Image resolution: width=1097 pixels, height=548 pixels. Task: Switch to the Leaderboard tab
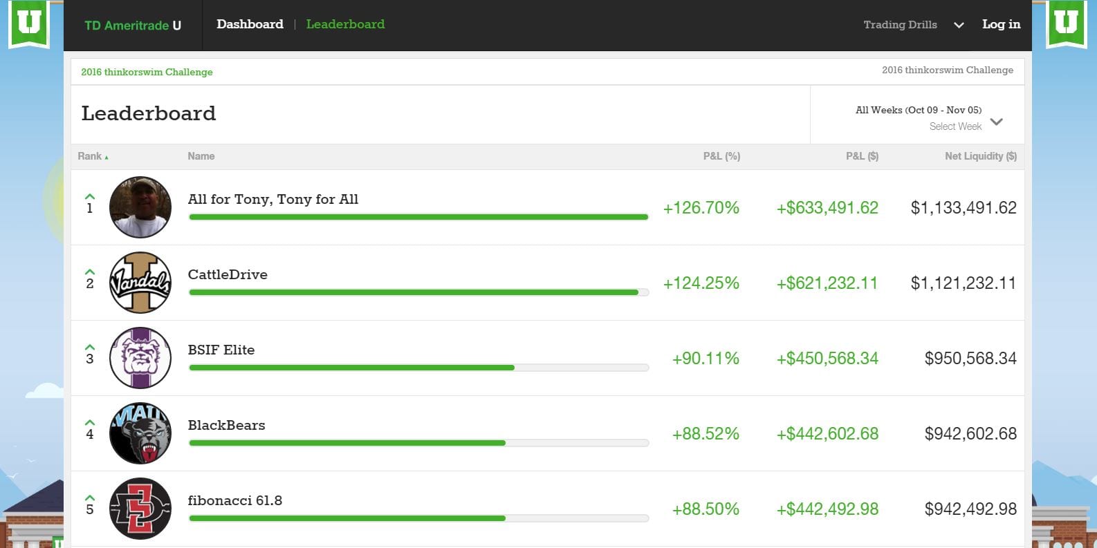pos(345,24)
